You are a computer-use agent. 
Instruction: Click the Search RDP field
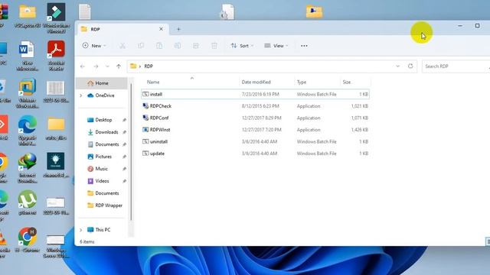tap(456, 66)
